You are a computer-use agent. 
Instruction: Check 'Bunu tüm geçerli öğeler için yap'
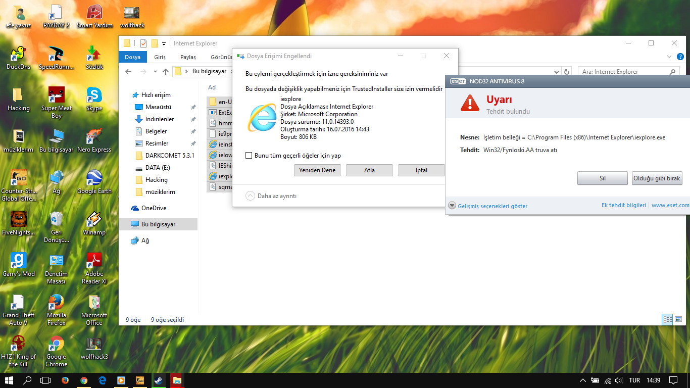click(249, 156)
